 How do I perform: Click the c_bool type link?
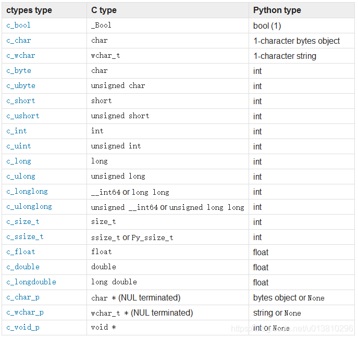(x=18, y=26)
